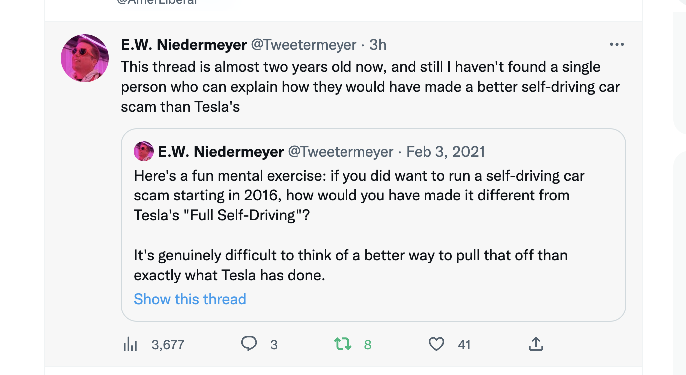
Task: Click @Tweetermeyer handle in quoted tweet
Action: pos(341,151)
